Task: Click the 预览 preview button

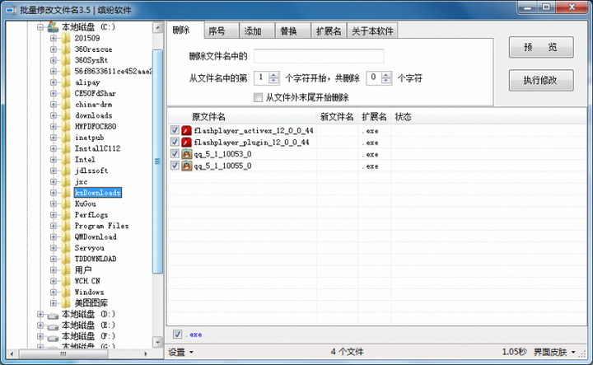Action: pos(541,47)
